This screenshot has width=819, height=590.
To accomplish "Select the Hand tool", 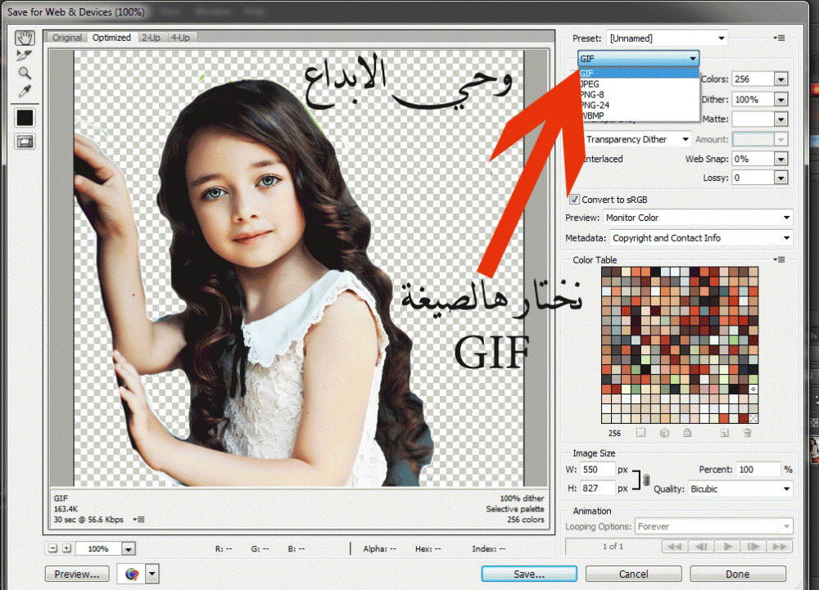I will [x=25, y=38].
